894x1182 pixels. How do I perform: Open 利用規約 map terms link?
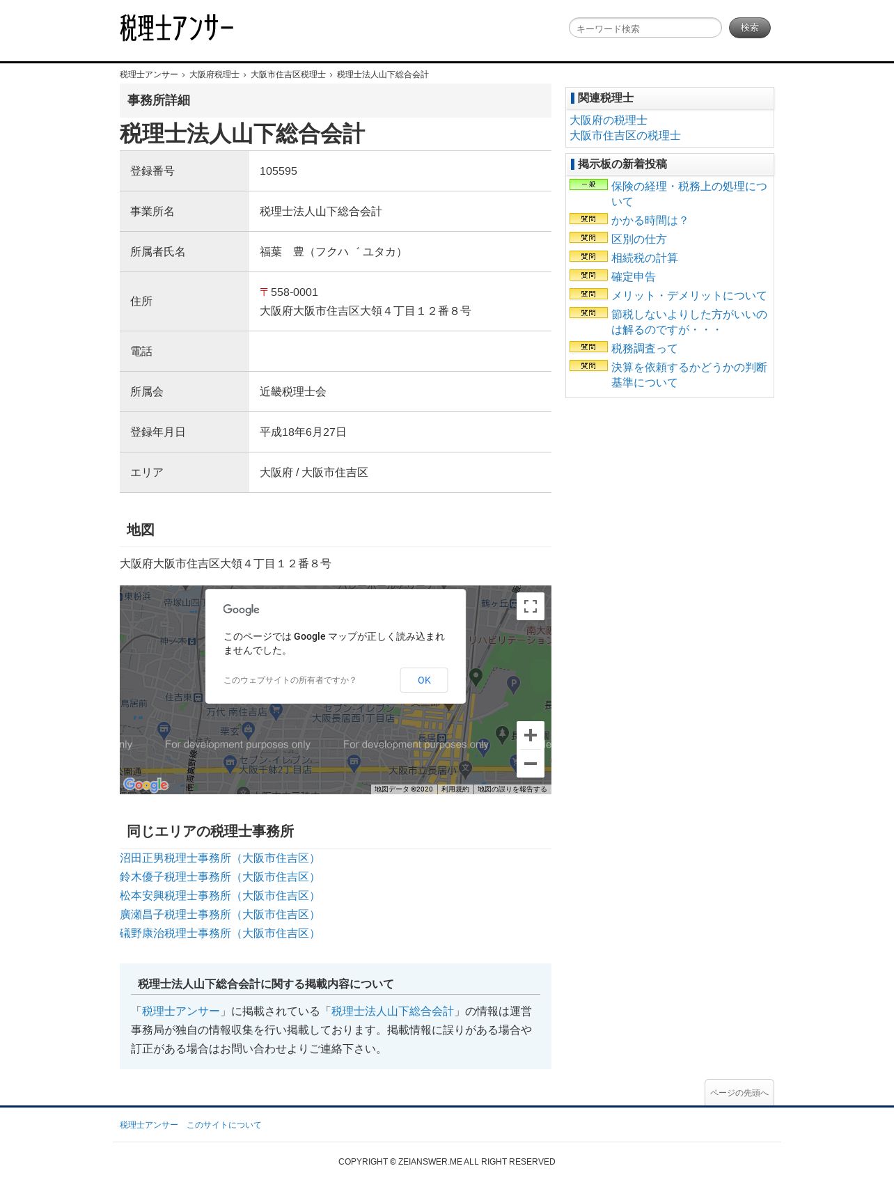coord(455,789)
